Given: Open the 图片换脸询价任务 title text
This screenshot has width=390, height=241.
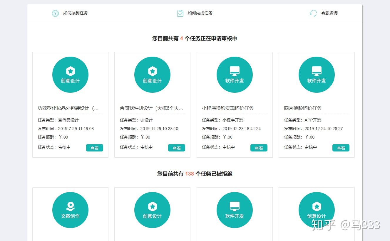Looking at the screenshot, I should tap(303, 108).
